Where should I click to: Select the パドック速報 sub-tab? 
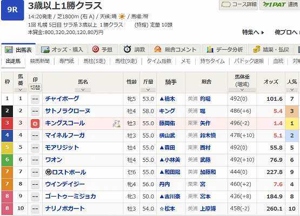tap(249, 61)
